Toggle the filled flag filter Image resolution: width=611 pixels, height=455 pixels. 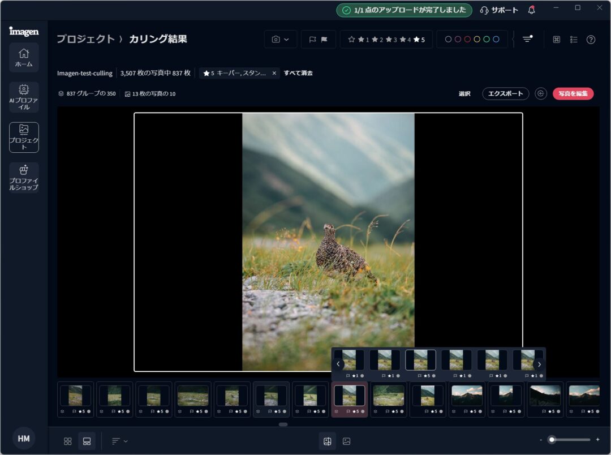(325, 40)
